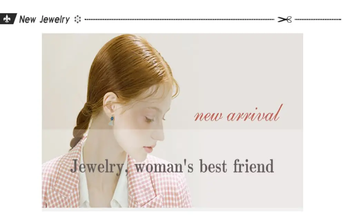345x224 pixels.
Task: Click the model's closed eye
Action: pos(149,119)
